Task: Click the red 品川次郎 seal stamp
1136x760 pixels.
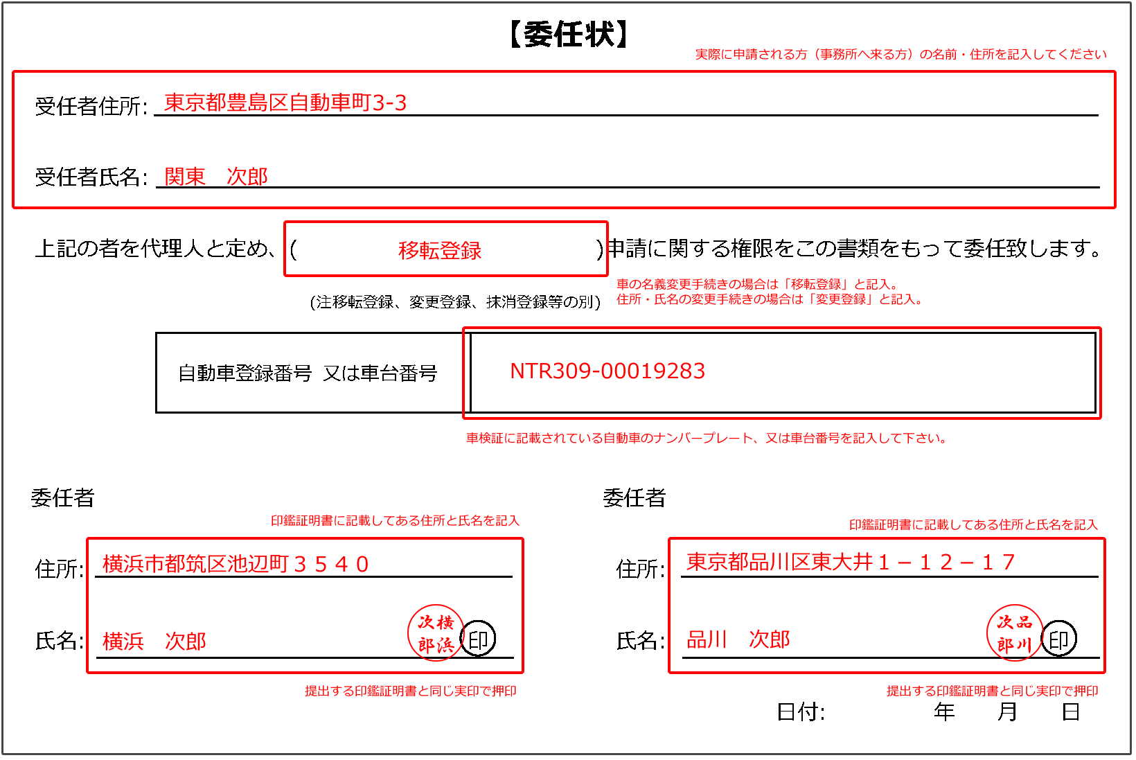Action: pos(1015,633)
